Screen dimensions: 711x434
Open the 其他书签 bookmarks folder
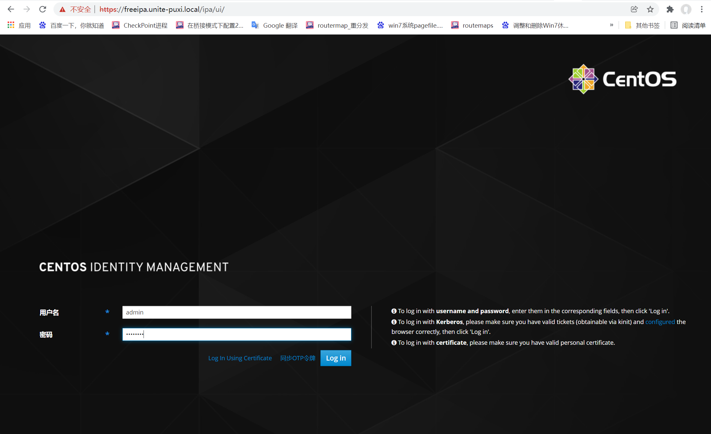click(x=642, y=25)
